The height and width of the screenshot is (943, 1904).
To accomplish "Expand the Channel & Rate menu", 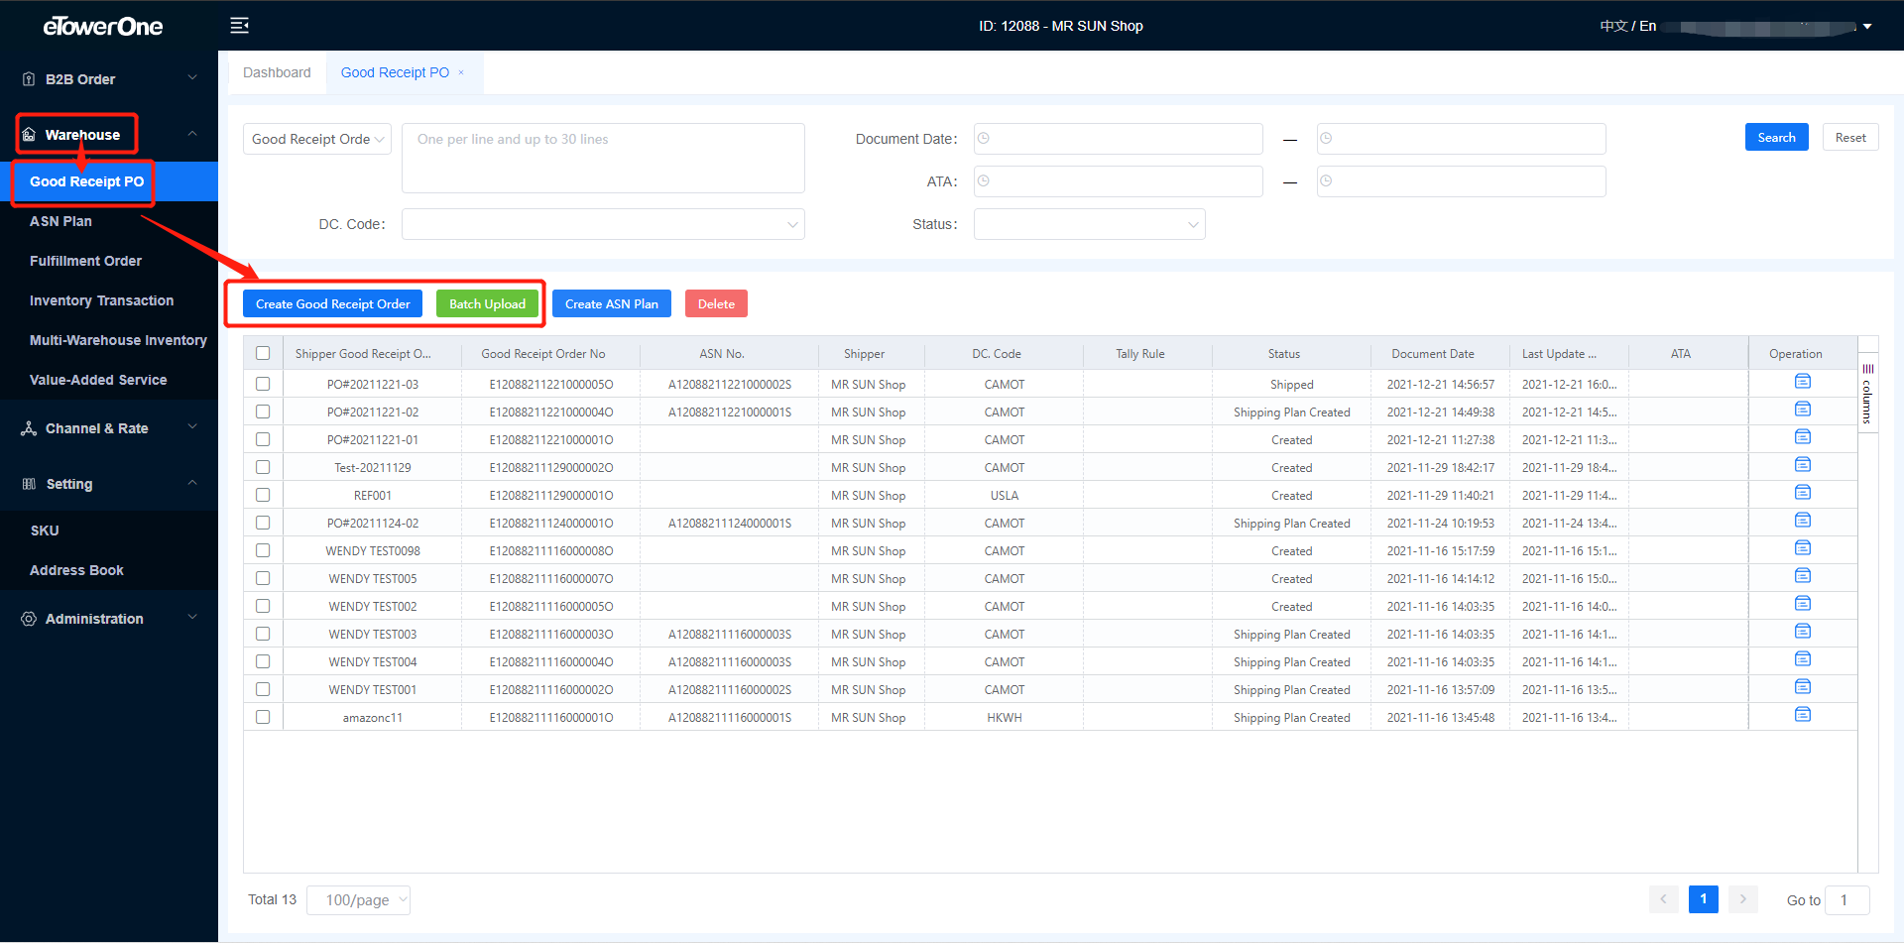I will (x=109, y=428).
